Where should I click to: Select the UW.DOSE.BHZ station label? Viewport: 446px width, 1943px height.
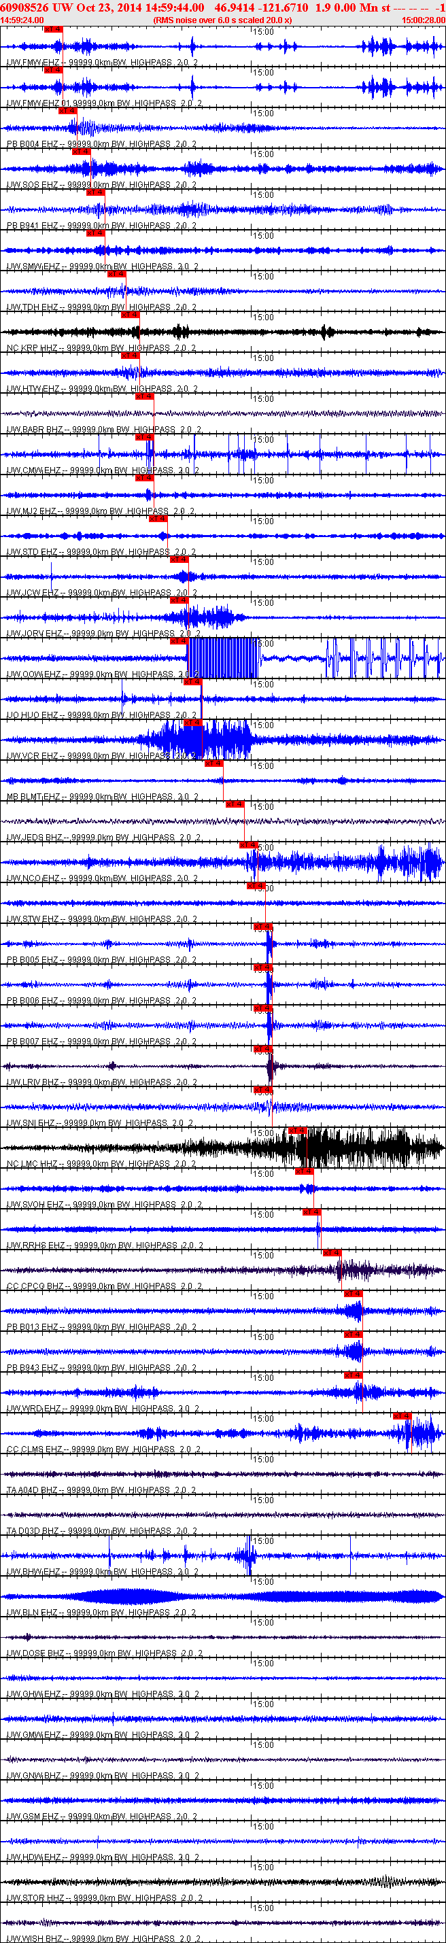pyautogui.click(x=104, y=1653)
